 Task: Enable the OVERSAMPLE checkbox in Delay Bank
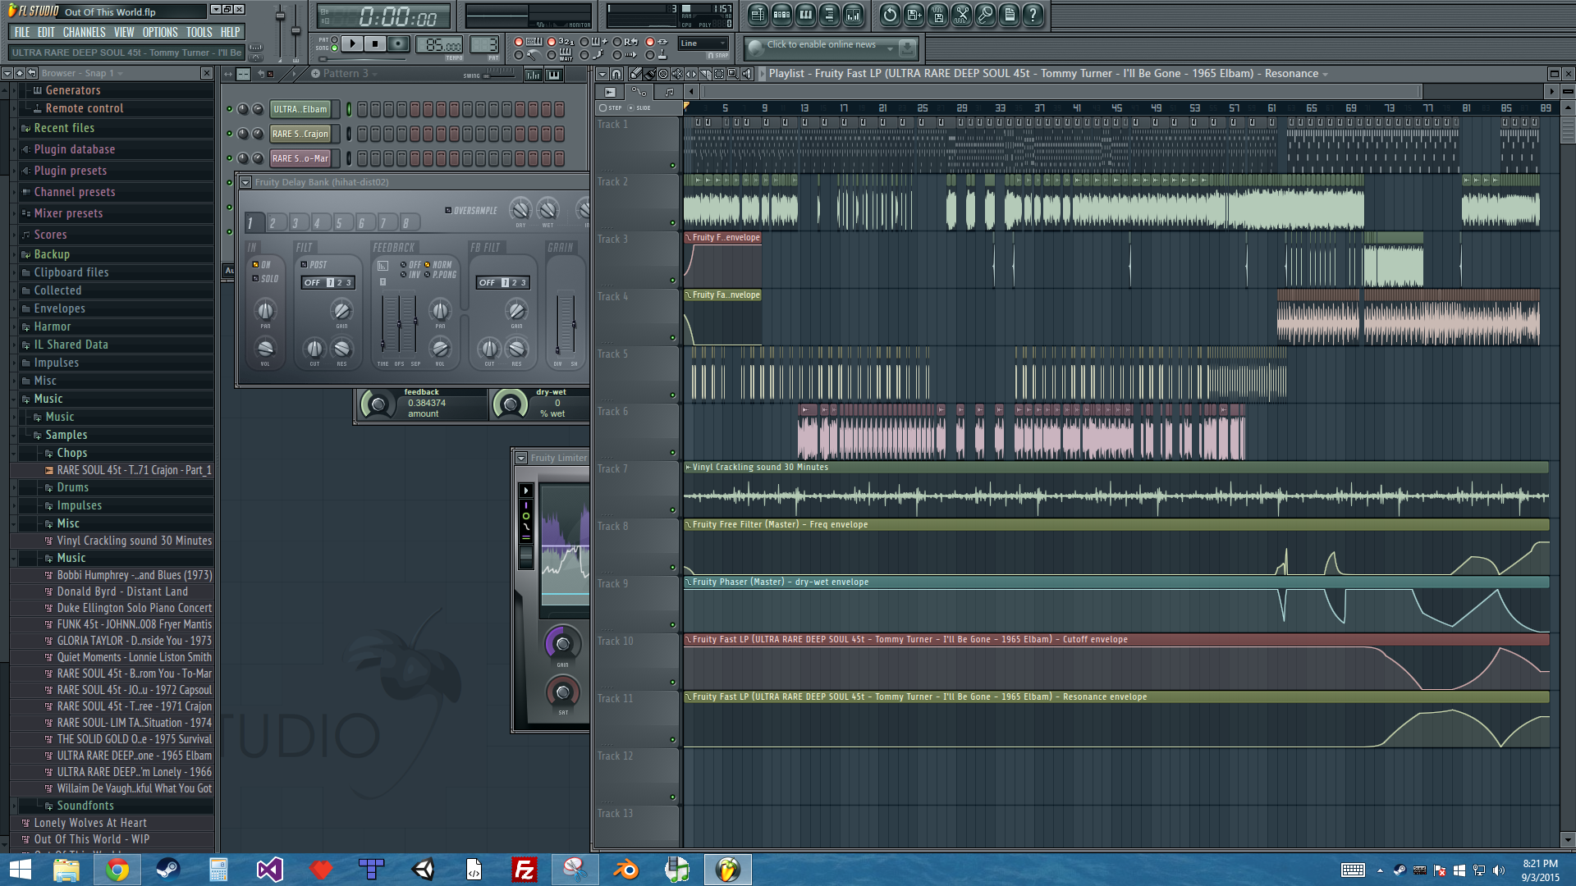click(x=448, y=211)
